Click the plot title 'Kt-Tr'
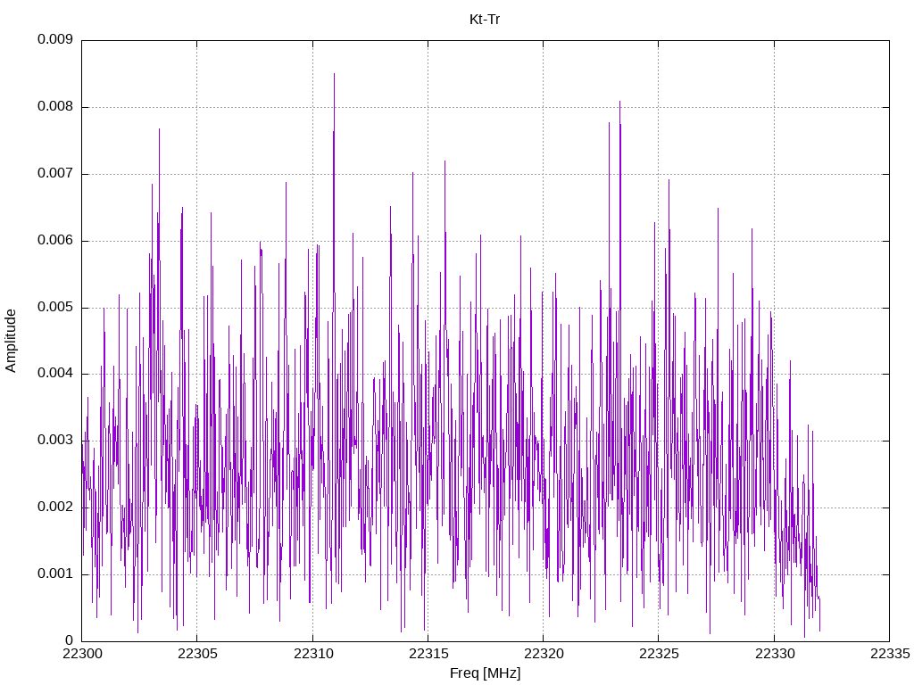914x685 pixels. point(485,20)
